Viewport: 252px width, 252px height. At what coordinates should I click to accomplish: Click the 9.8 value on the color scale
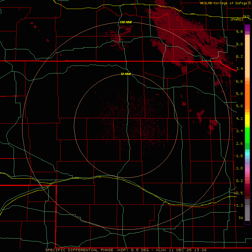click(x=239, y=31)
